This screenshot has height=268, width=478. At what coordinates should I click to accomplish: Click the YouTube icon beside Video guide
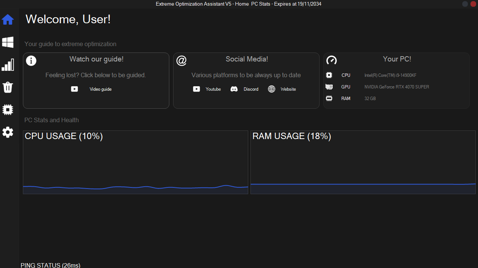point(75,89)
